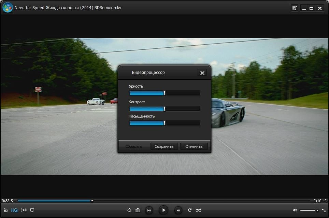Click the file name in the title bar
This screenshot has height=218, width=329.
(x=68, y=8)
